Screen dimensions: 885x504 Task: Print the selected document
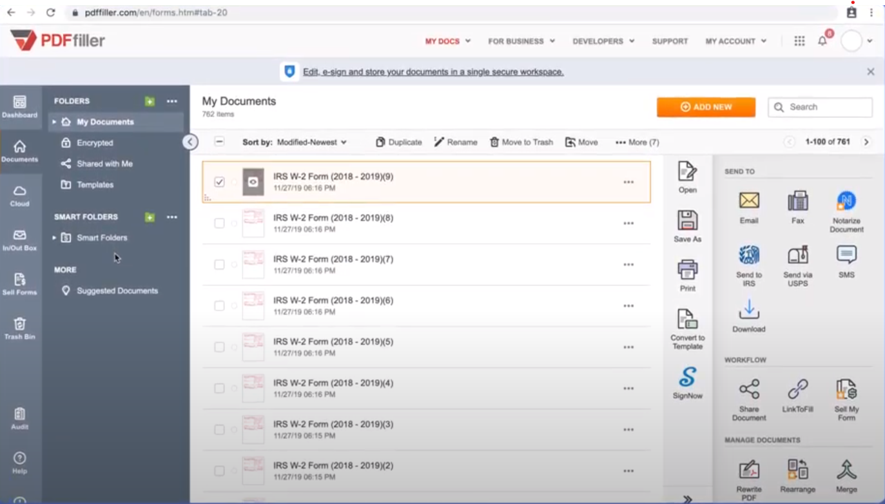tap(688, 275)
